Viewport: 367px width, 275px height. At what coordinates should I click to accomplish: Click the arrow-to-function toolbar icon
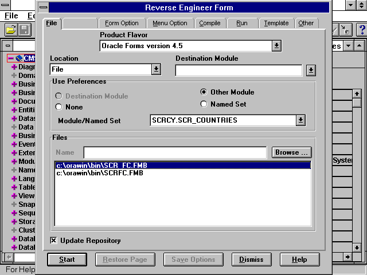tap(346, 29)
